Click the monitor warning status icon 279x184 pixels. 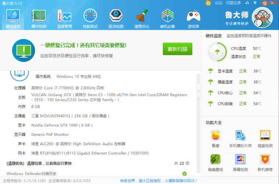point(24,50)
